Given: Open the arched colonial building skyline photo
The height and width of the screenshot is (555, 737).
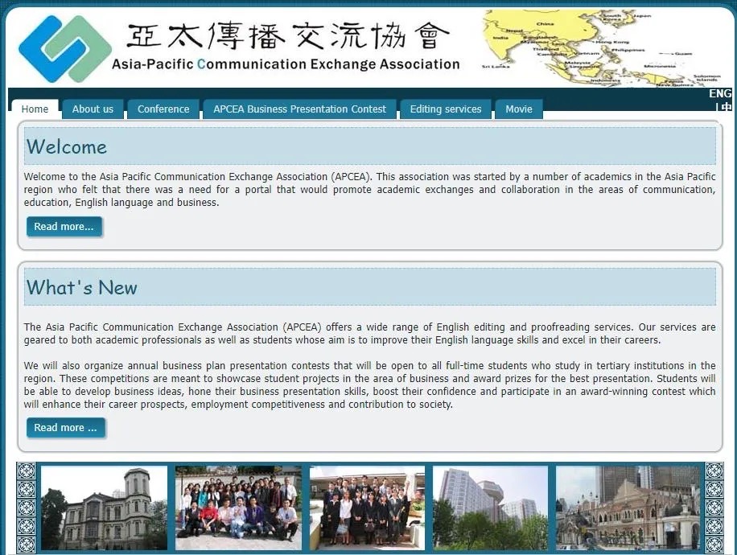Looking at the screenshot, I should pyautogui.click(x=628, y=508).
